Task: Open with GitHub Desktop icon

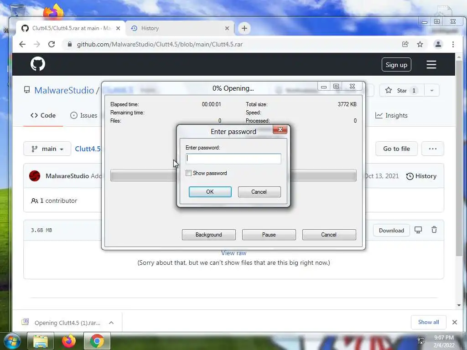Action: [x=418, y=230]
